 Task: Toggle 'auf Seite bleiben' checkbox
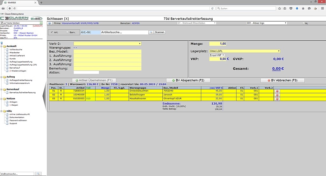coord(2,23)
